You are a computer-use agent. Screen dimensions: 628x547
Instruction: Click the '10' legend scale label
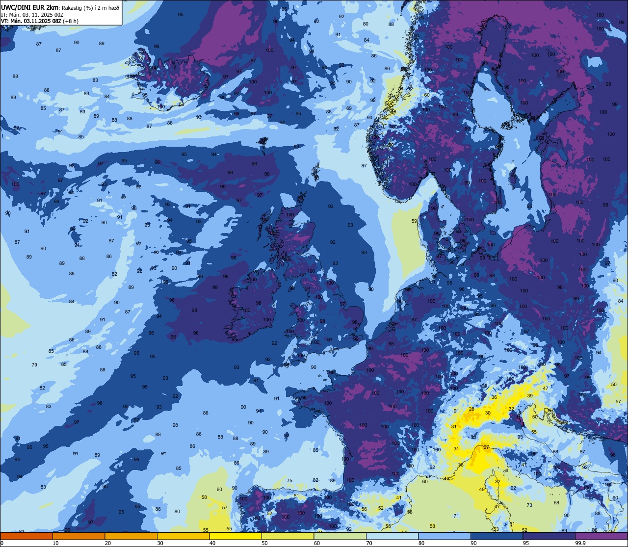click(55, 543)
